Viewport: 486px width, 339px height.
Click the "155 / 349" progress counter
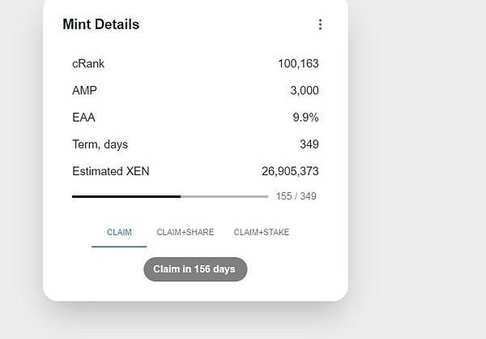tap(296, 196)
